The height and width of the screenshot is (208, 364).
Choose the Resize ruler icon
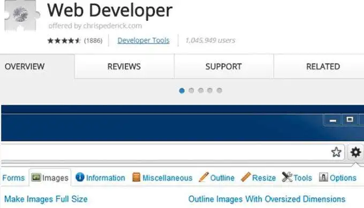pyautogui.click(x=246, y=177)
